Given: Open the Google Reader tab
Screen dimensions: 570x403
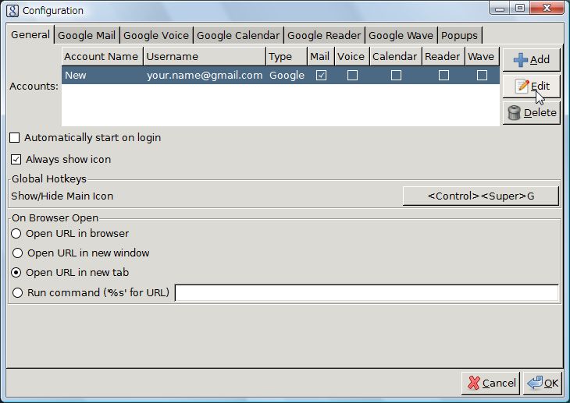Looking at the screenshot, I should coord(324,36).
